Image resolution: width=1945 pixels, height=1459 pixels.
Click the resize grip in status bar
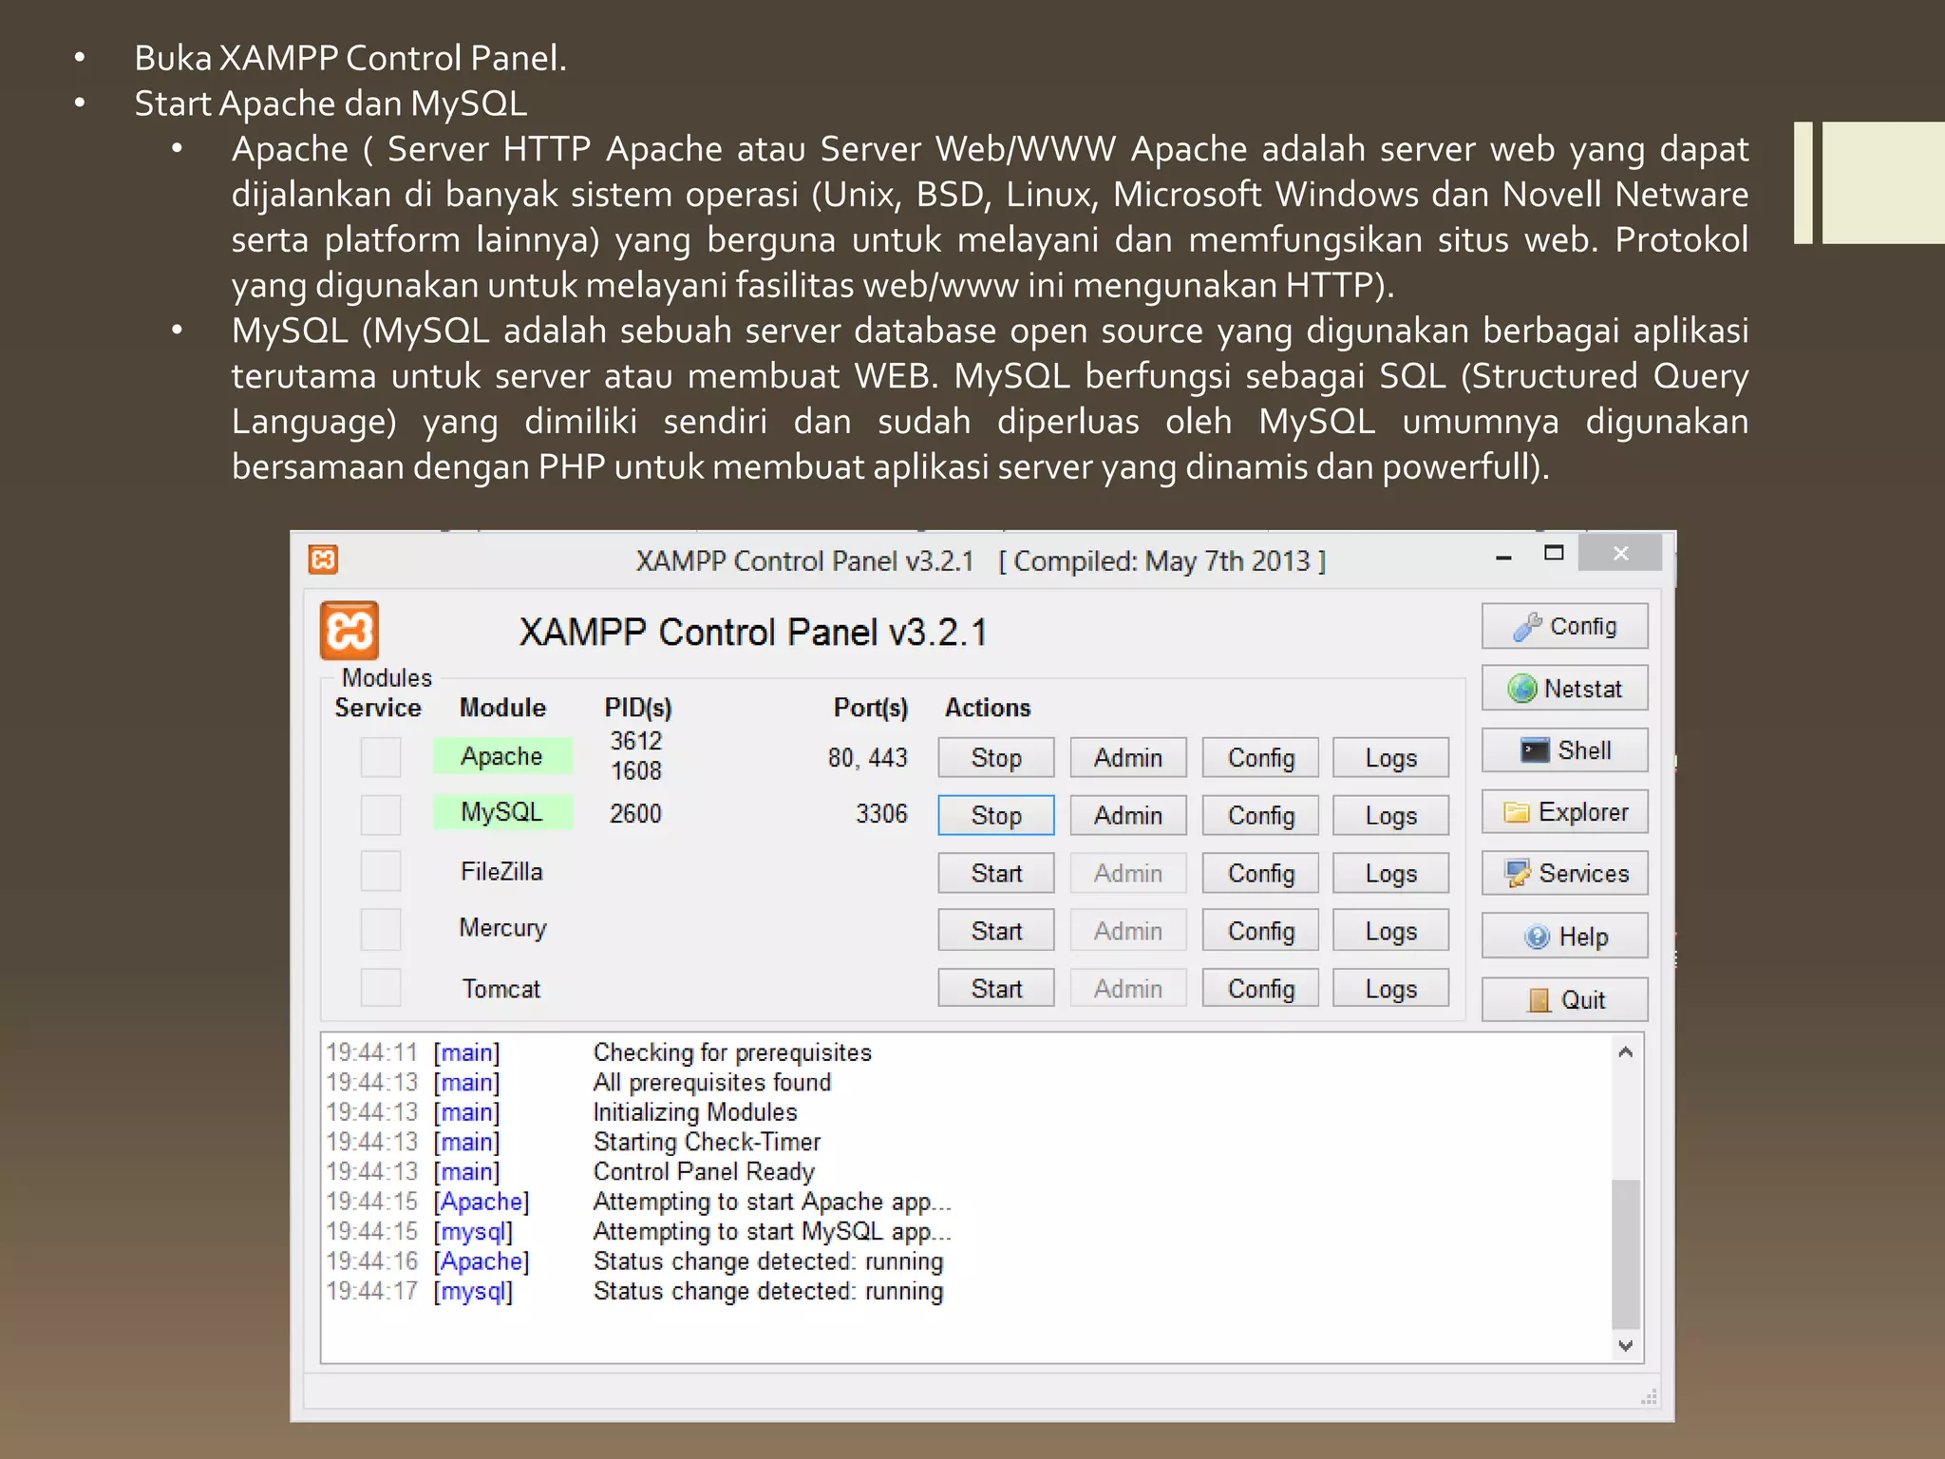[1649, 1396]
